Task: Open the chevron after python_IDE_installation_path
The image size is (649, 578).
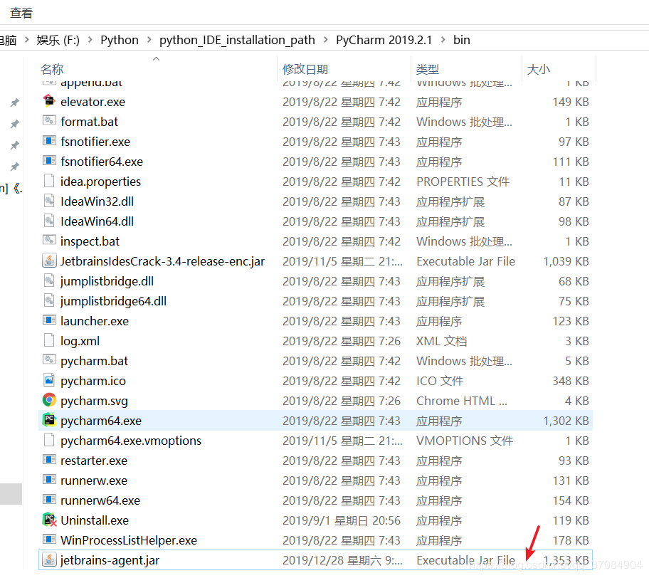Action: click(x=326, y=40)
